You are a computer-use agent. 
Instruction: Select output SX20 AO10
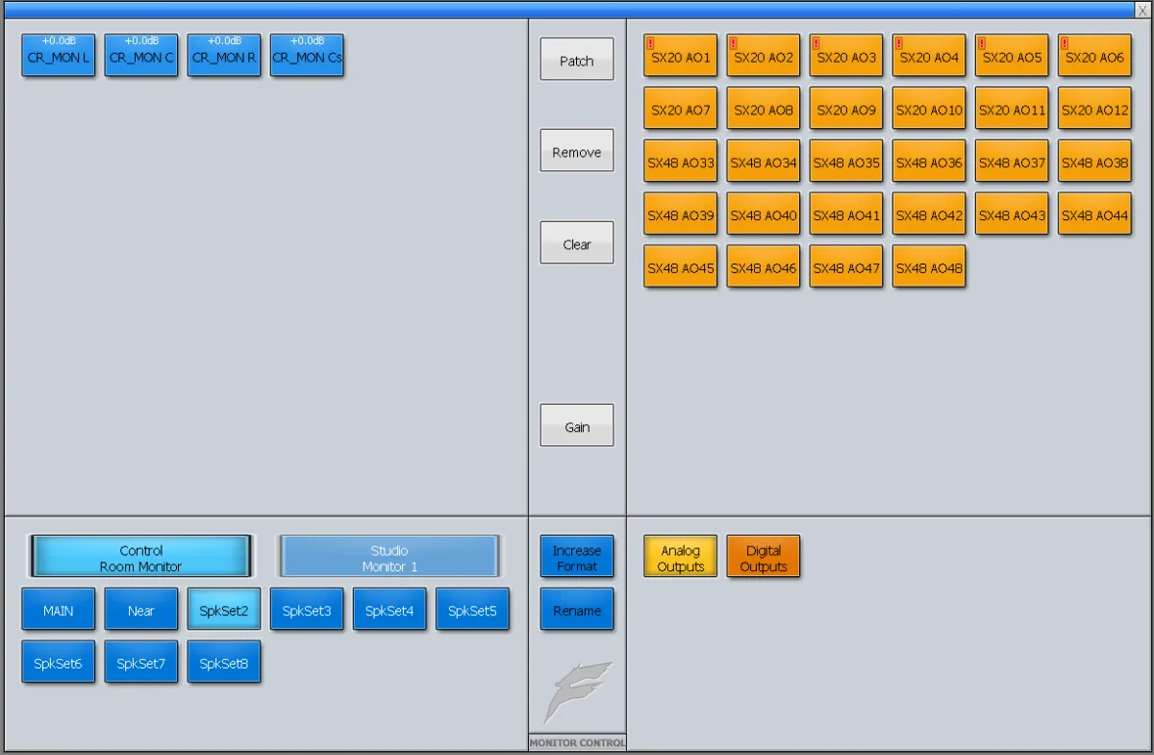coord(929,109)
